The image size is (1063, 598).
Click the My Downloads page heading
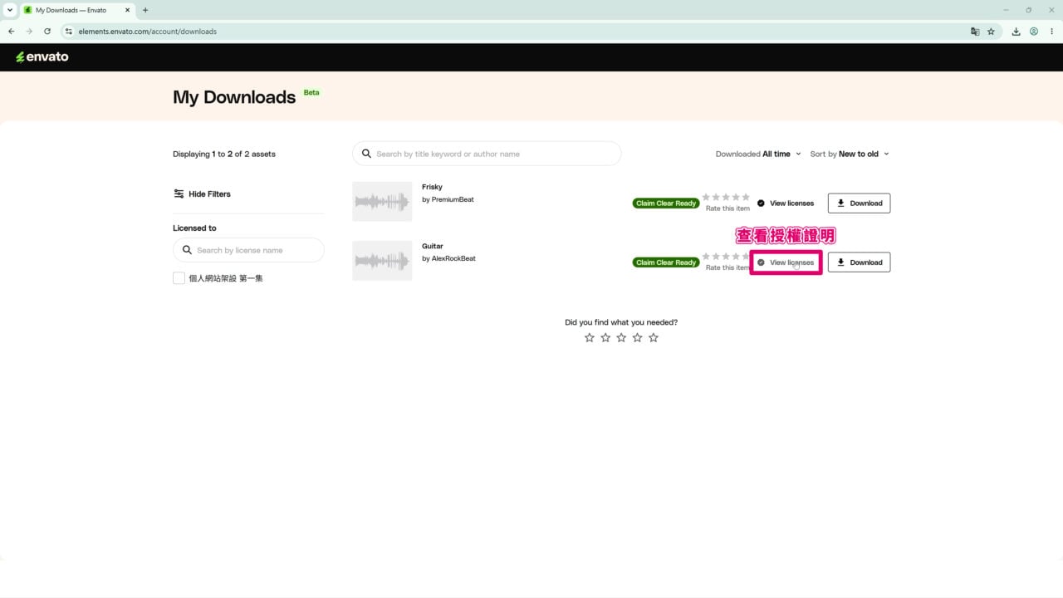(x=234, y=97)
